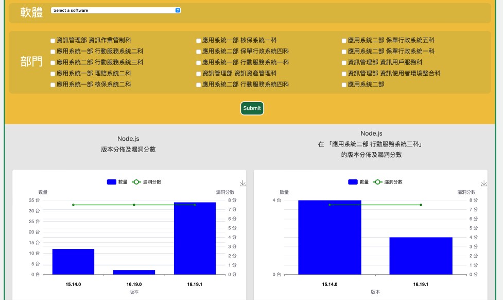Tick 資訊管理部 資訊用戶服務科 checkbox
The image size is (503, 300).
click(x=344, y=63)
